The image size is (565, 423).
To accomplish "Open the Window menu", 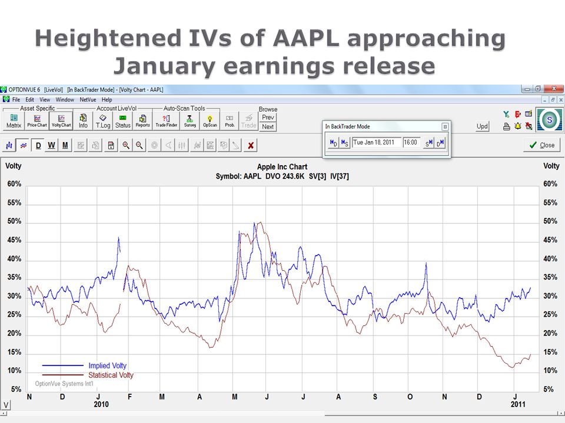I will (65, 100).
